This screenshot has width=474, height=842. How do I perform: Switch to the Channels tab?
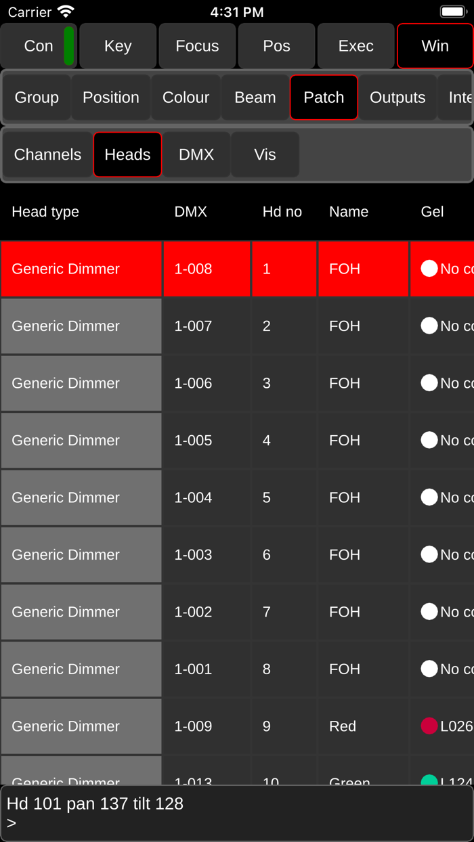click(x=47, y=154)
